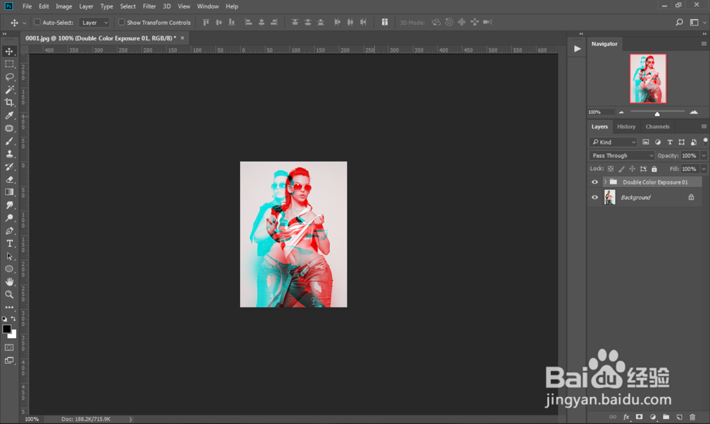Add a layer mask
Viewport: 710px width, 424px height.
[x=639, y=417]
